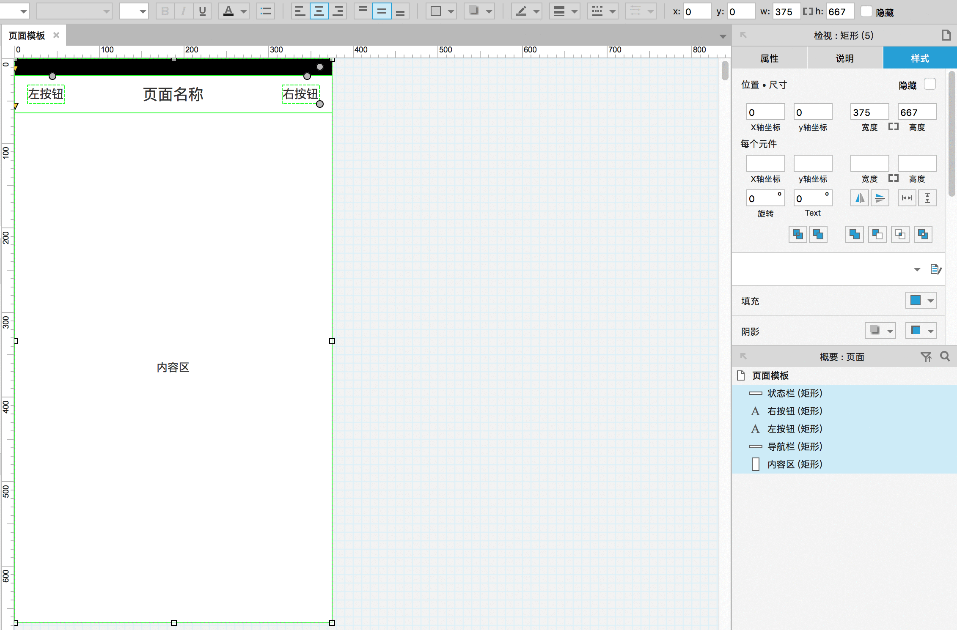
Task: Toggle the toolbar 隐藏 checkbox
Action: pyautogui.click(x=866, y=11)
